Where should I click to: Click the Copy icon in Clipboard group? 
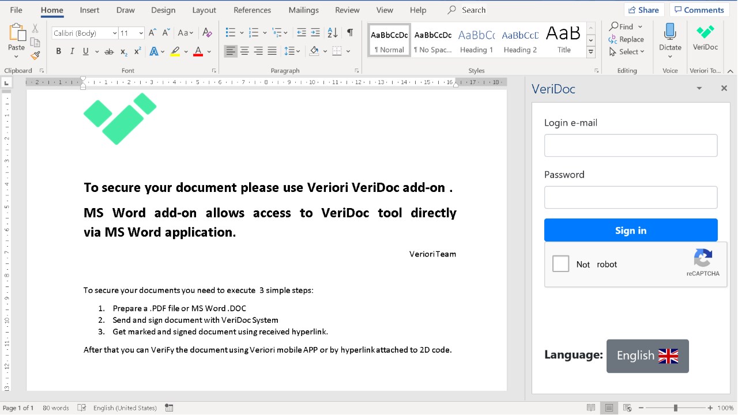coord(35,42)
